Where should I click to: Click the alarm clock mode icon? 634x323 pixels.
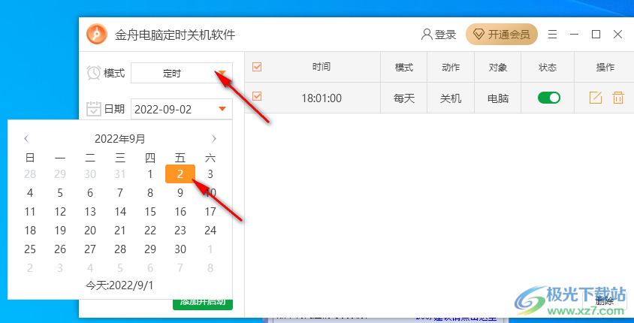94,73
